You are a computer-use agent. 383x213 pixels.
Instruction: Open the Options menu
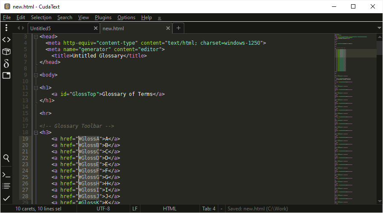126,17
